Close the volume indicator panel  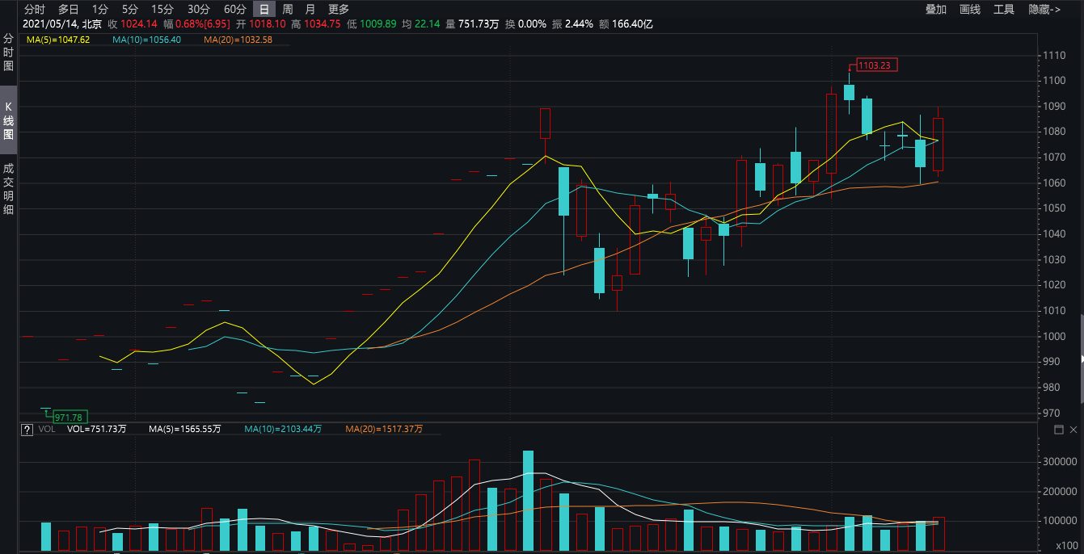click(1073, 430)
